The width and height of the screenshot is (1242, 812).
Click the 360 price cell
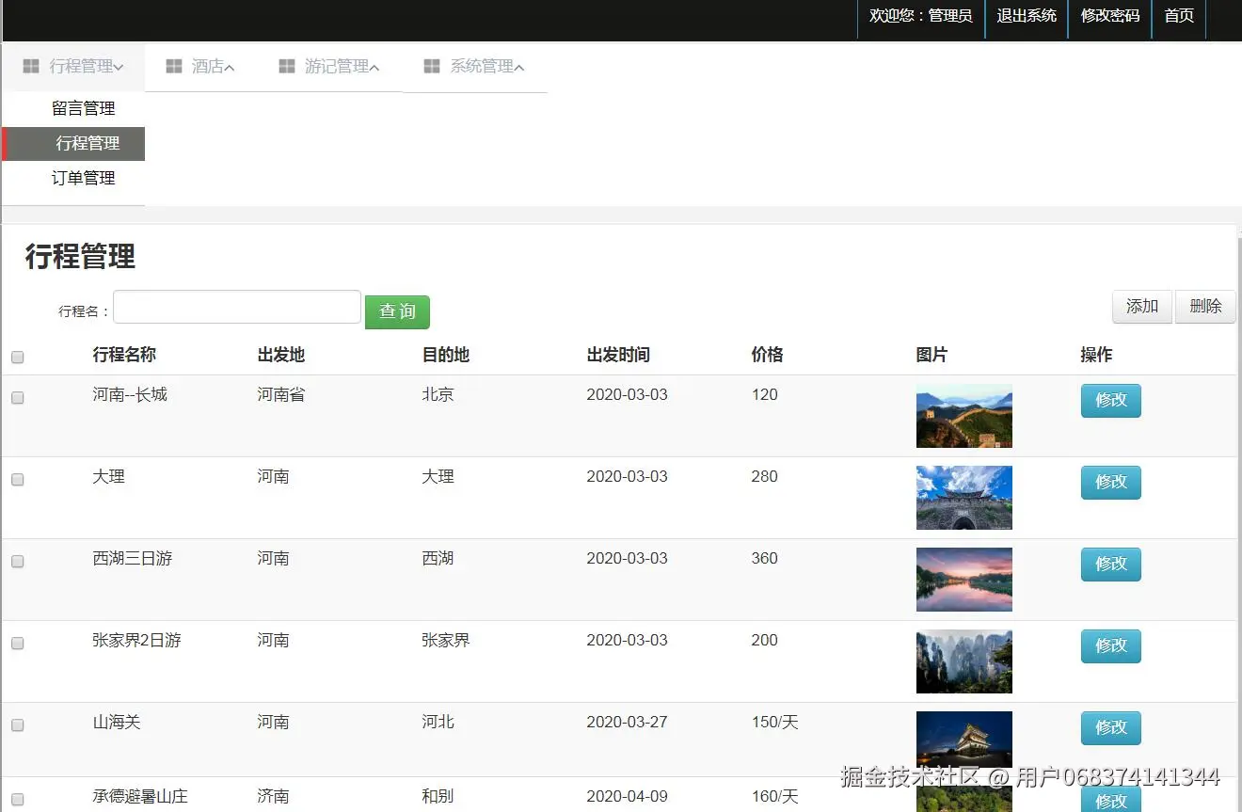click(x=765, y=559)
